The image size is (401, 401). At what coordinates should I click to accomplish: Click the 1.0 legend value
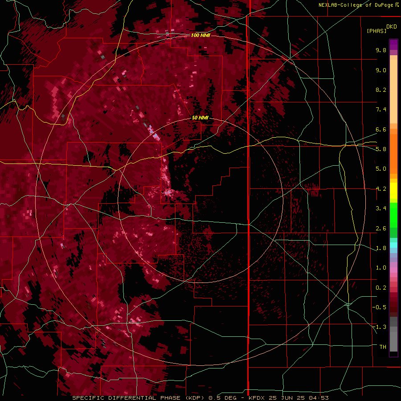381,268
